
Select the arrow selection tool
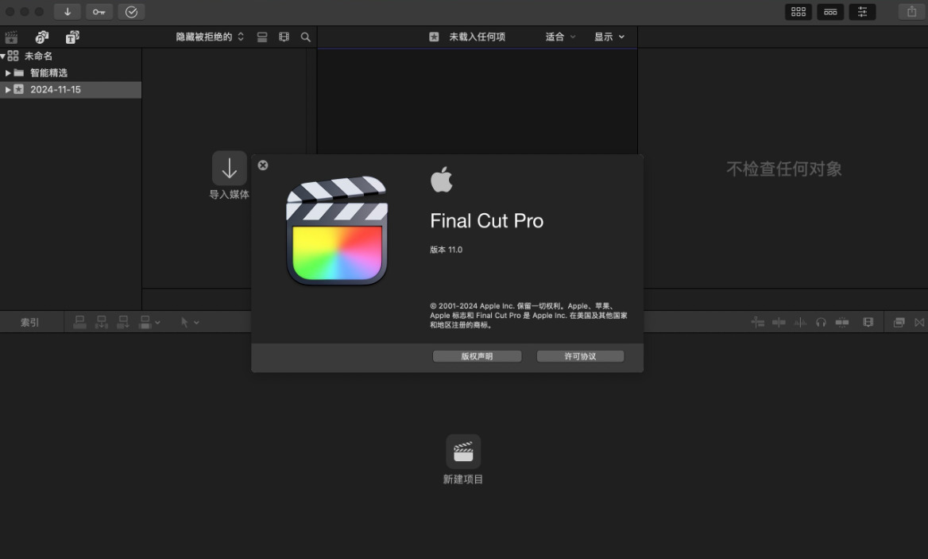click(184, 322)
